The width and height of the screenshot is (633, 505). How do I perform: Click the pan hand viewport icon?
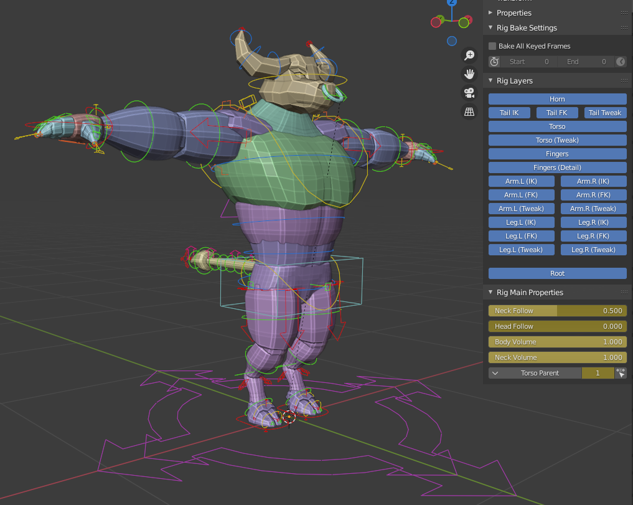click(x=469, y=74)
